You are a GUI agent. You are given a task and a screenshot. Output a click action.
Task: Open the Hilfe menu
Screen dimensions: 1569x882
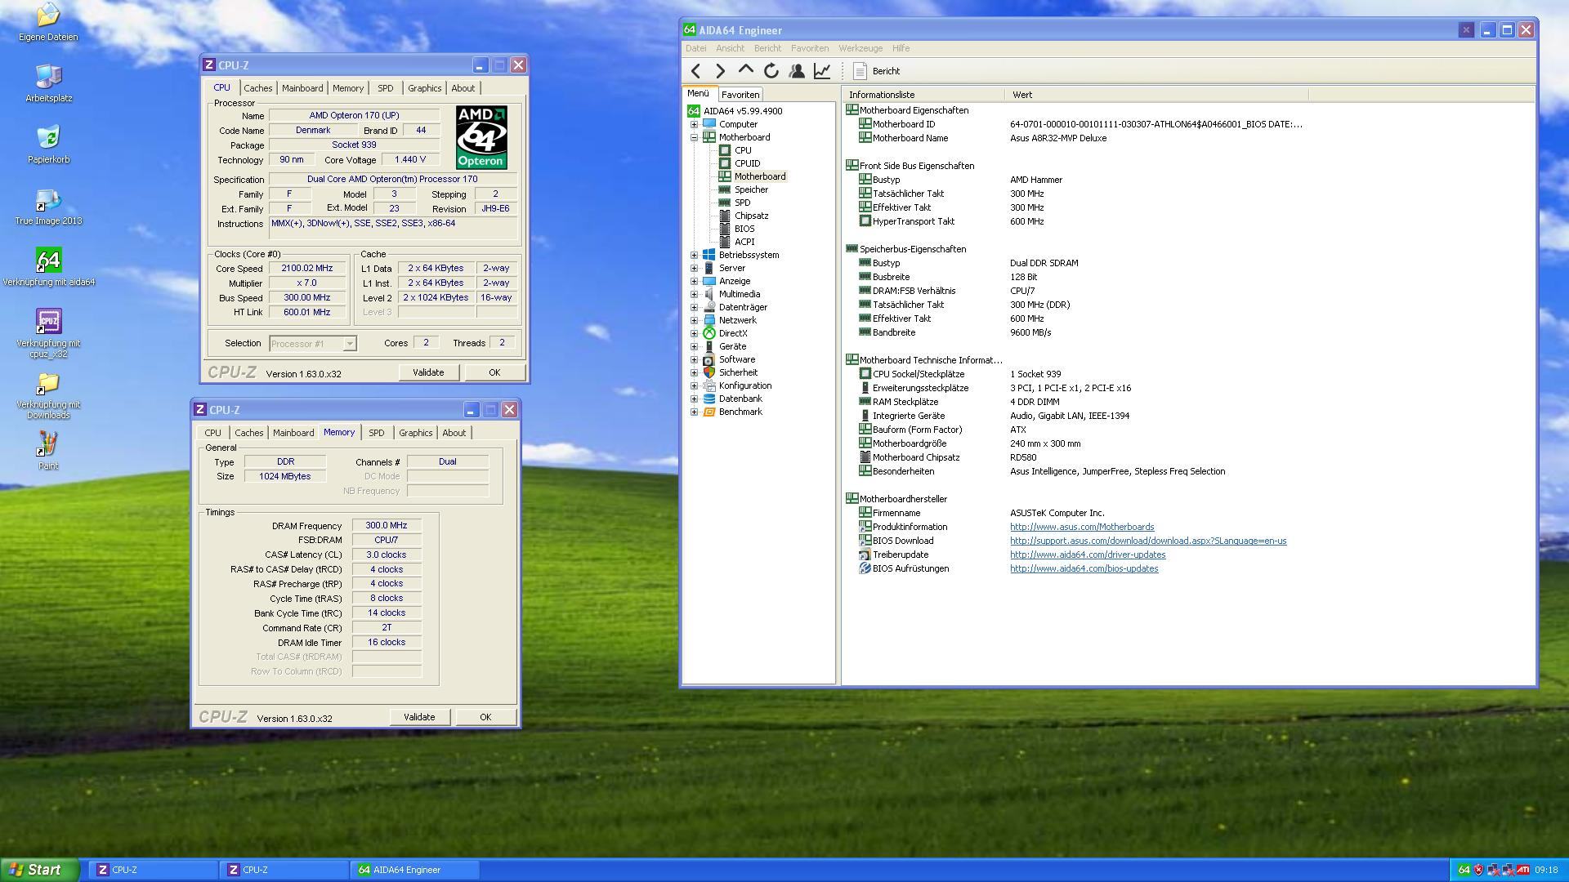[x=901, y=48]
